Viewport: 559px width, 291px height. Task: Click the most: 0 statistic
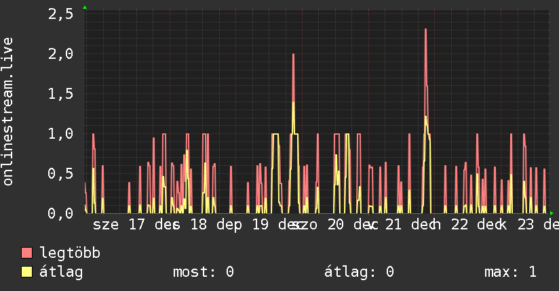click(x=204, y=272)
